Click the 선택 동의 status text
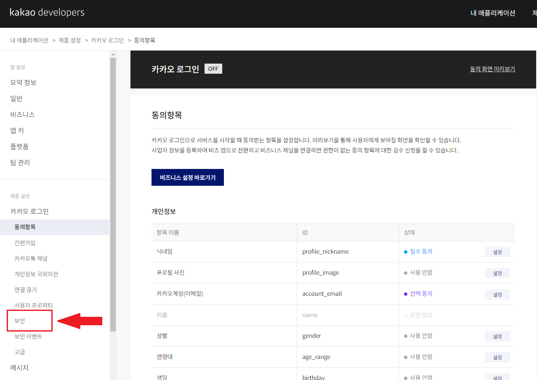This screenshot has width=537, height=380. pos(421,294)
